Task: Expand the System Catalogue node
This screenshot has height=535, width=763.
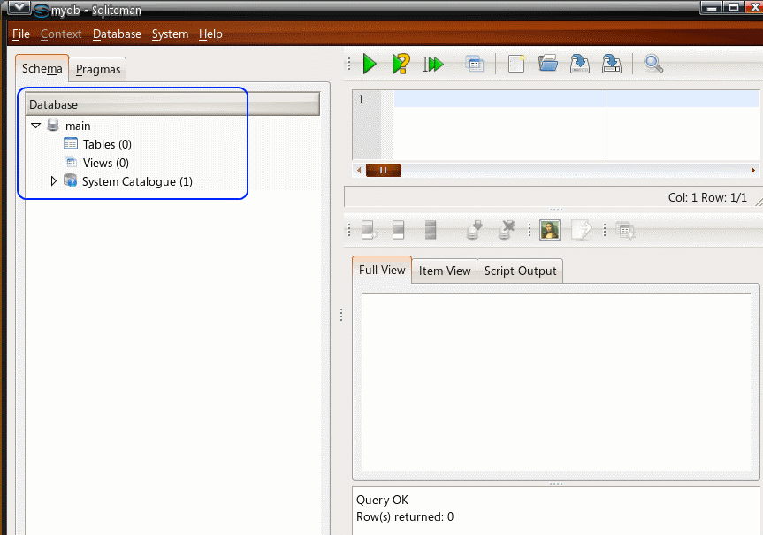Action: click(x=54, y=181)
